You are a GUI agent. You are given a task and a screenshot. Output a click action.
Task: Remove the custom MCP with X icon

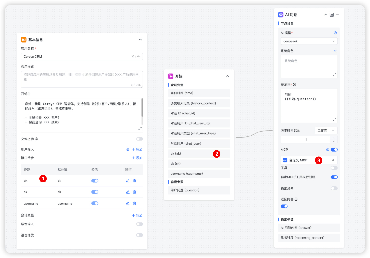coord(333,160)
